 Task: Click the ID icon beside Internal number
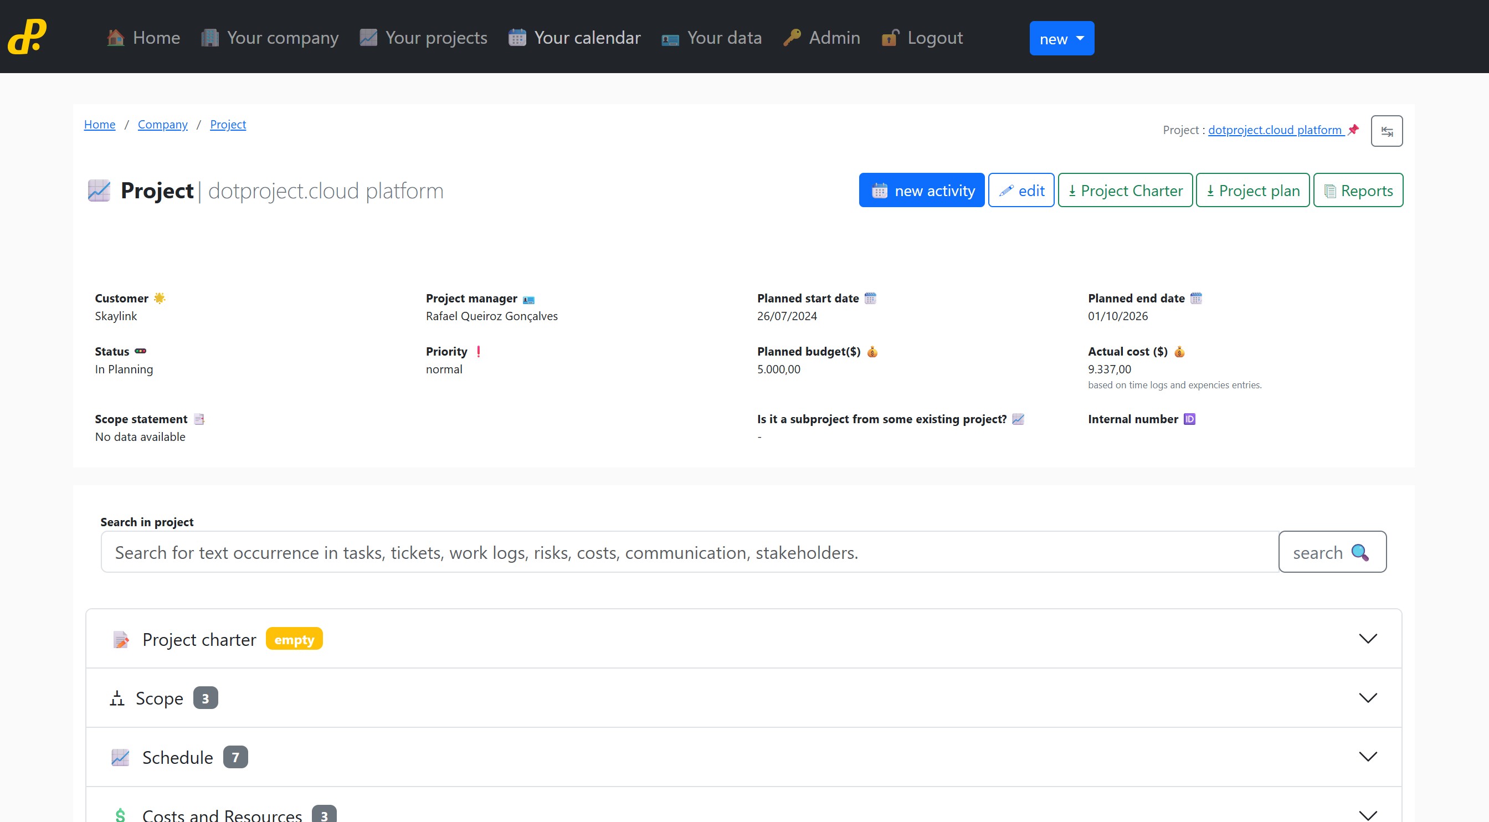pyautogui.click(x=1189, y=419)
